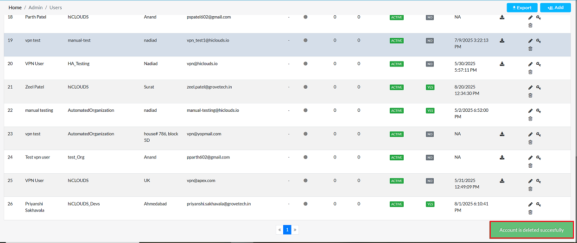
Task: Click the trash icon for Priyanshi Sakhavala
Action: click(x=530, y=212)
